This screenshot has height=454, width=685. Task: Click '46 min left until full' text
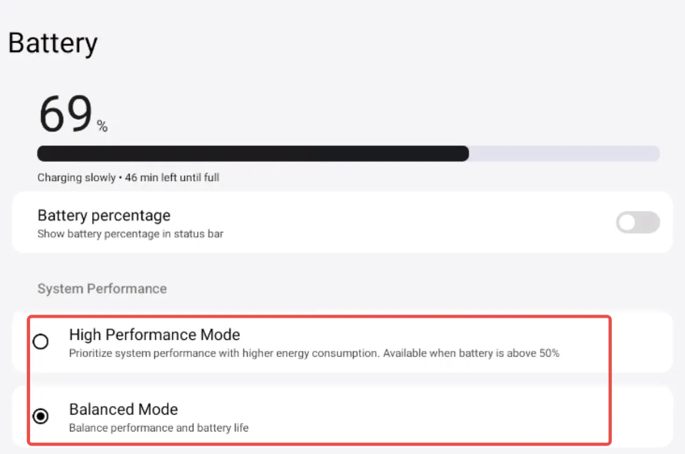pyautogui.click(x=172, y=178)
